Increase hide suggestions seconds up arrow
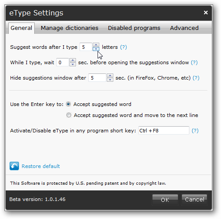This screenshot has height=219, width=221. click(x=110, y=76)
